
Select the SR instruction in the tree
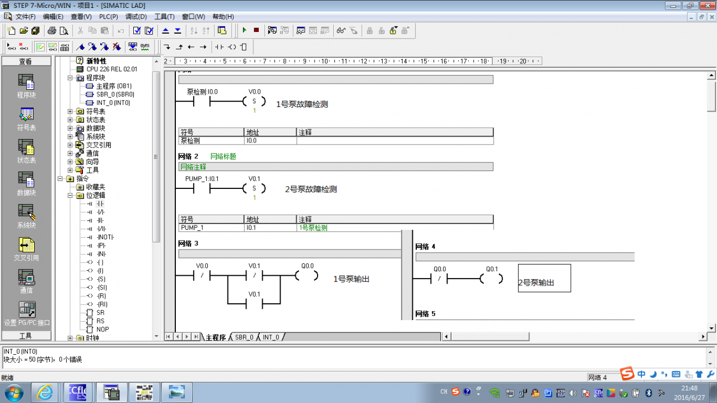tap(100, 313)
